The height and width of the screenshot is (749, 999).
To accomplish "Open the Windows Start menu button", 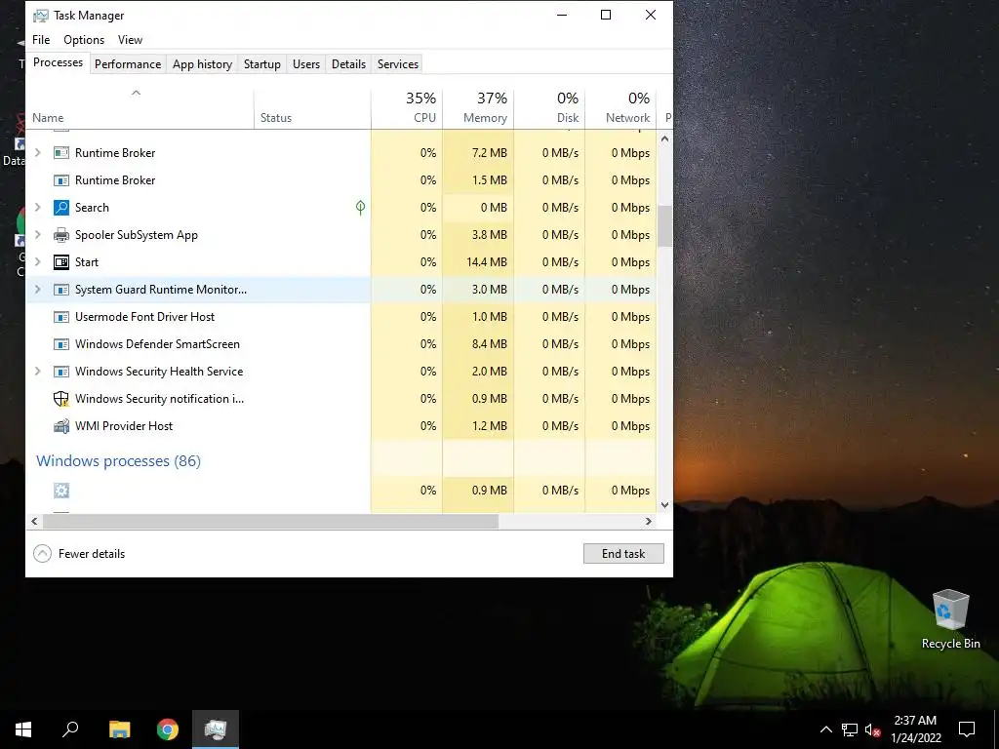I will click(x=23, y=729).
